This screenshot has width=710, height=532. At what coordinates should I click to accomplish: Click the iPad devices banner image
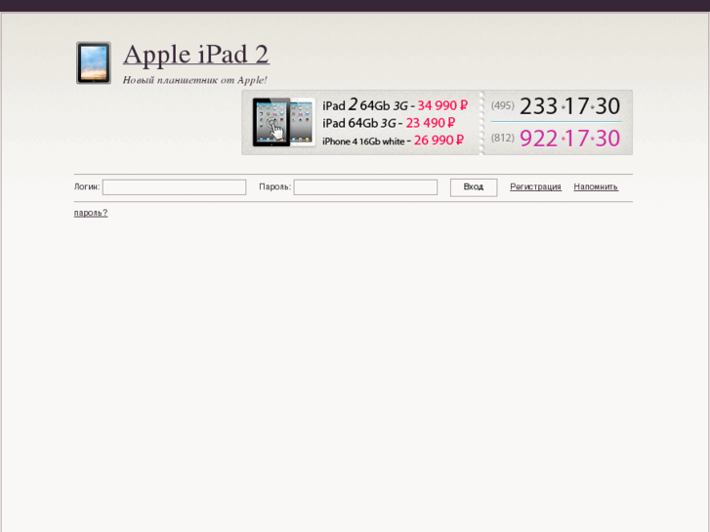point(284,122)
